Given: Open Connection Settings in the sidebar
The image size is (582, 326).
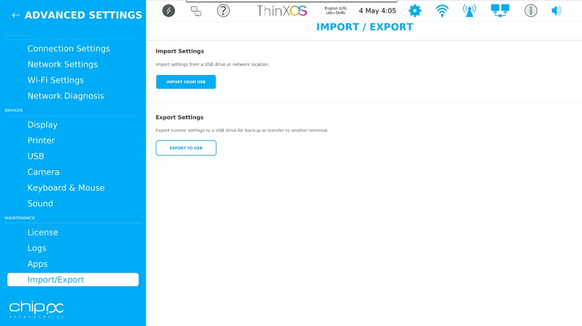Looking at the screenshot, I should pos(69,49).
